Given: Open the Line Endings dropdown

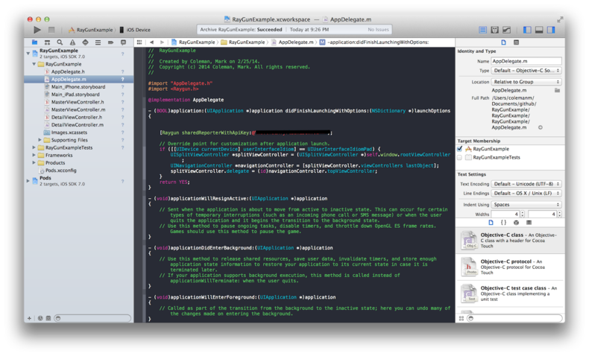Looking at the screenshot, I should (x=526, y=193).
